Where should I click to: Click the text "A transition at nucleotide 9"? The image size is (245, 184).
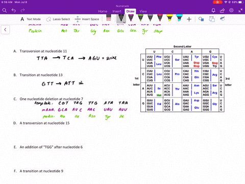[41, 171]
